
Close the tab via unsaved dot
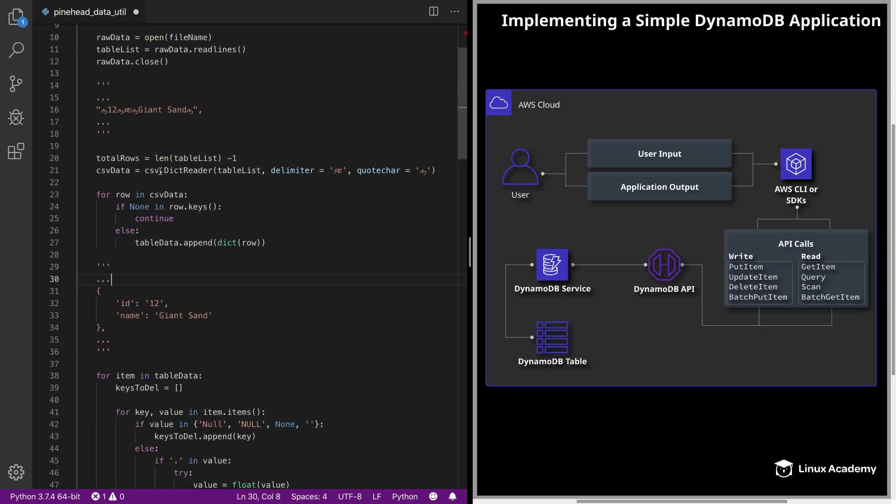[x=136, y=12]
